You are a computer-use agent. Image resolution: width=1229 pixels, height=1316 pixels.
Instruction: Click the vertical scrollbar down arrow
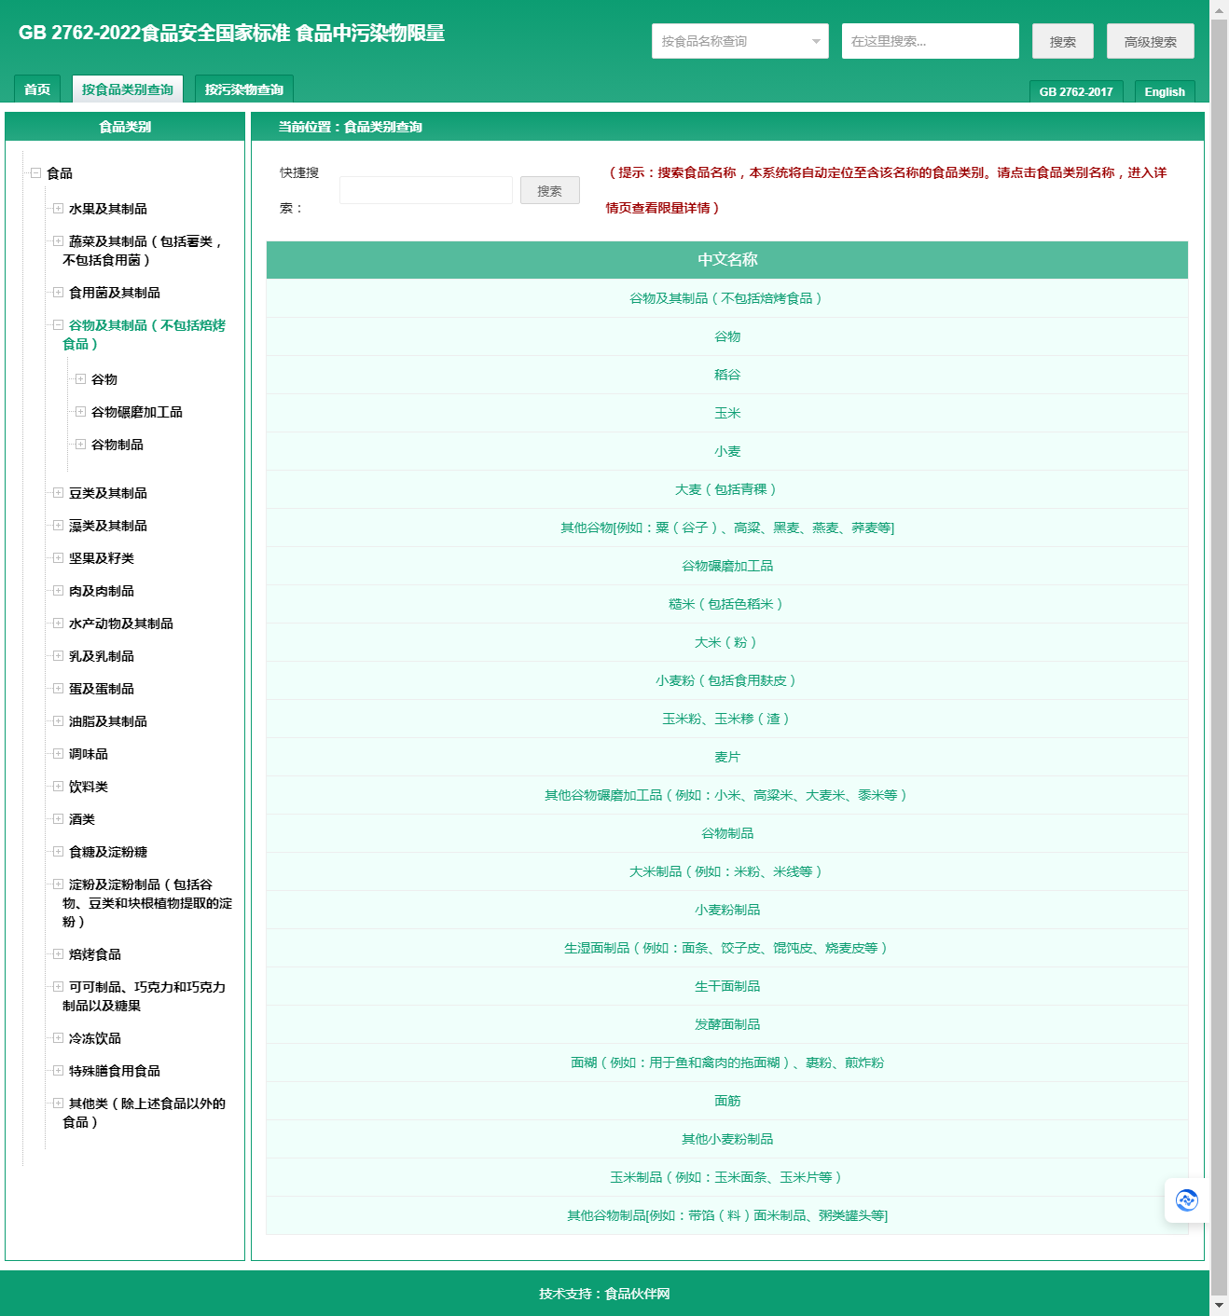(x=1219, y=1307)
